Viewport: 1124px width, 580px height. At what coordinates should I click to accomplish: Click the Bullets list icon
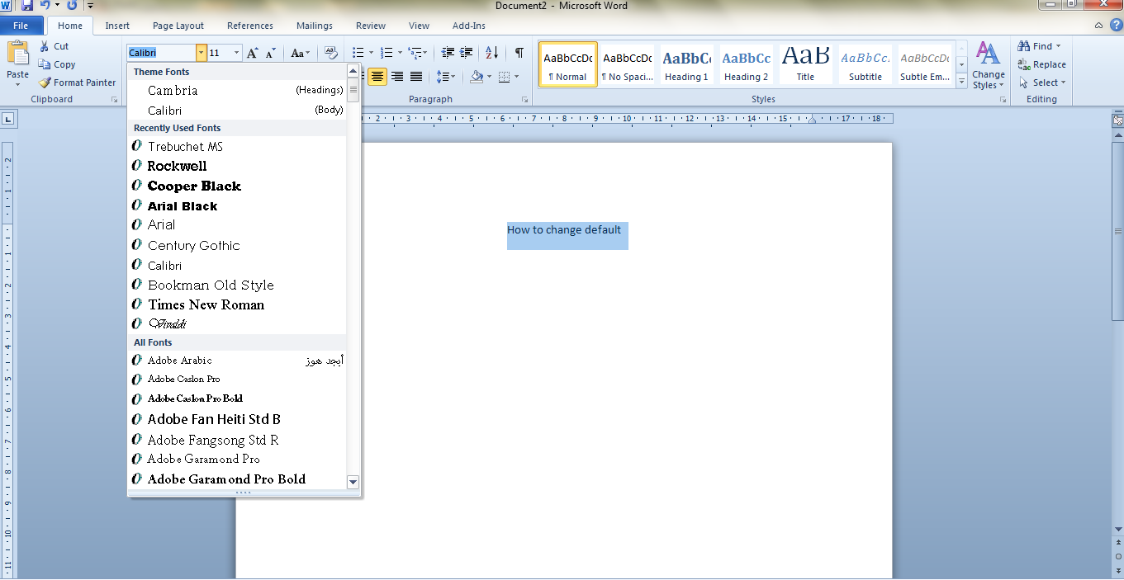358,53
